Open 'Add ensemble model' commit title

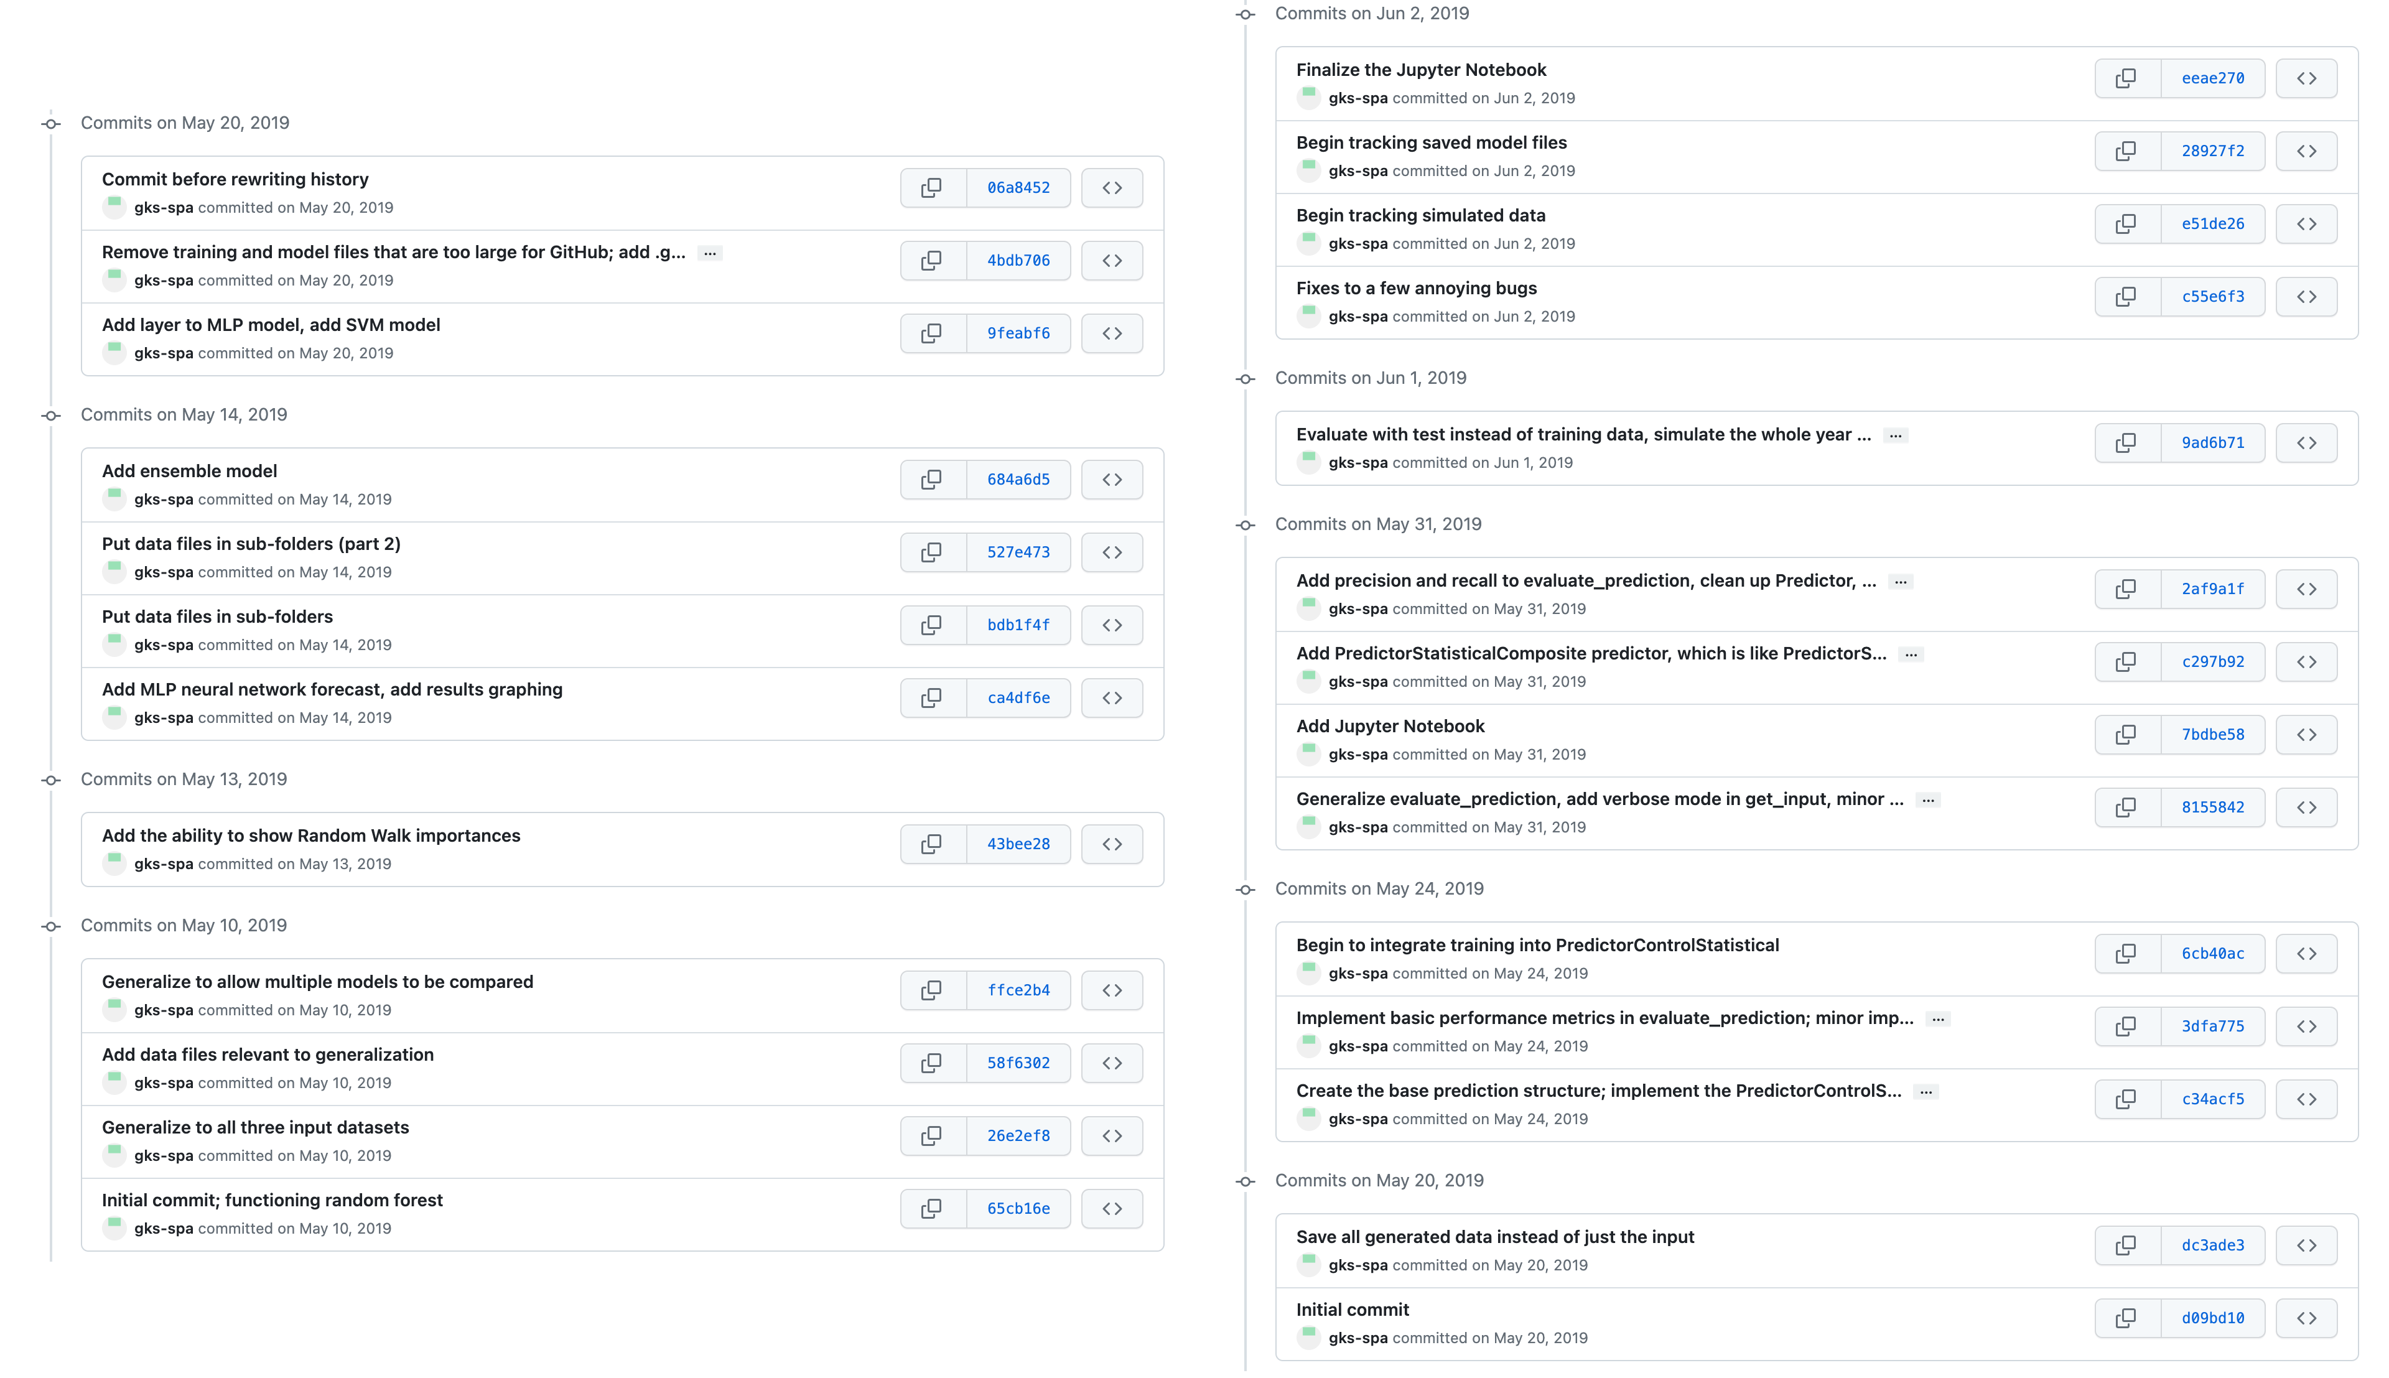tap(189, 472)
